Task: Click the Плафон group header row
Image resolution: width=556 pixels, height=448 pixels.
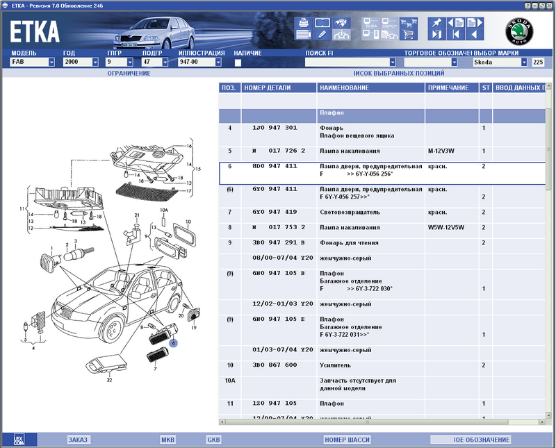Action: tap(382, 116)
